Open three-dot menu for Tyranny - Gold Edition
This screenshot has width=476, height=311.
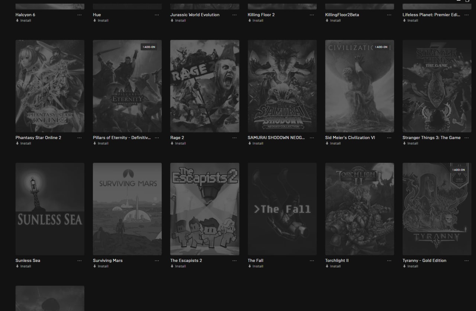466,261
